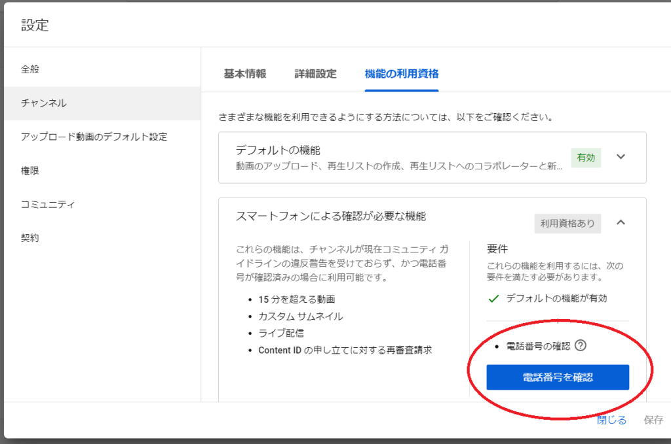Switch to the 詳細設定 tab
The image size is (671, 444).
[x=315, y=74]
